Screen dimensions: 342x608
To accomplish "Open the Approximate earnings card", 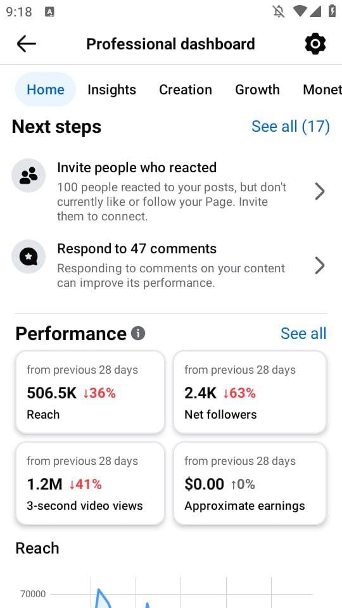I will tap(250, 483).
